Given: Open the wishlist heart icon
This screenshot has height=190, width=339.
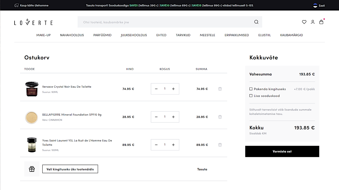Looking at the screenshot, I should [304, 22].
